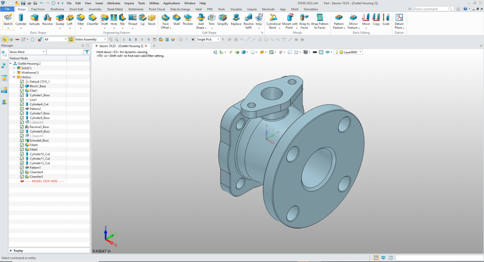The image size is (484, 262).
Task: Open the Inquire menu in menu bar
Action: coord(129,3)
